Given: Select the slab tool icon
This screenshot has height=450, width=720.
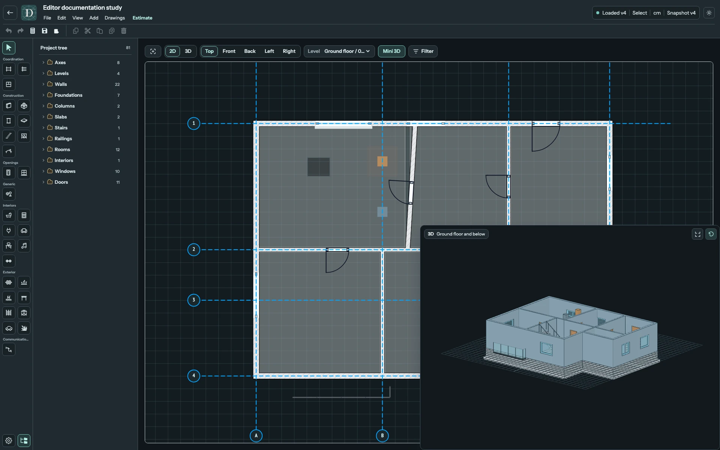Looking at the screenshot, I should (x=24, y=121).
